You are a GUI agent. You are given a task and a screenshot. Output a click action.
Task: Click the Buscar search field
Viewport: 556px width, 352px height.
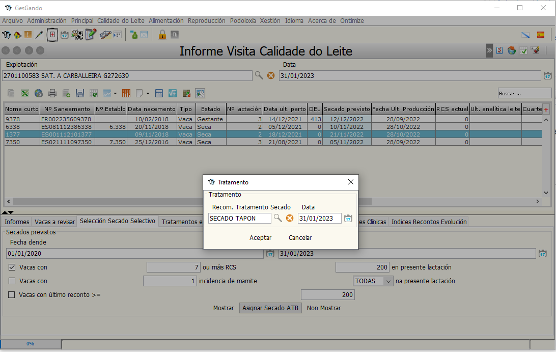click(524, 93)
